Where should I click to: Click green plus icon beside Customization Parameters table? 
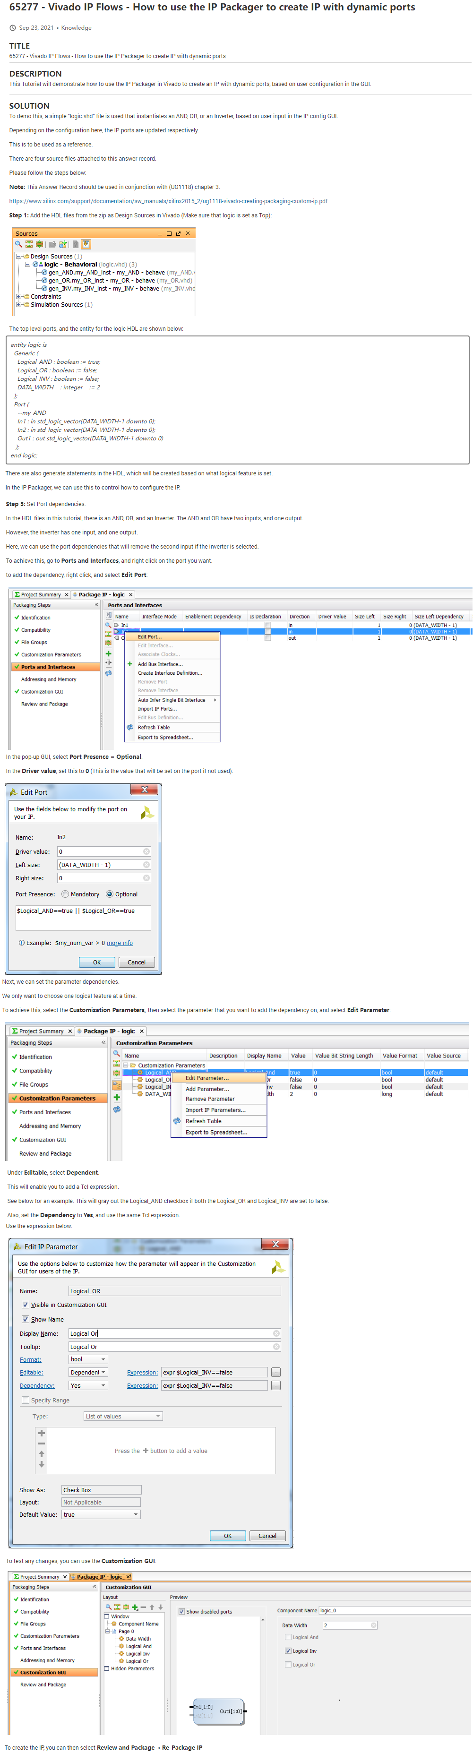(x=116, y=1097)
